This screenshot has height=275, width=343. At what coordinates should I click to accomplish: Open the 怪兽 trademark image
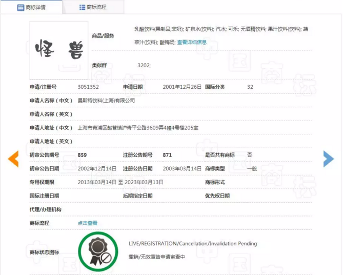pos(59,50)
